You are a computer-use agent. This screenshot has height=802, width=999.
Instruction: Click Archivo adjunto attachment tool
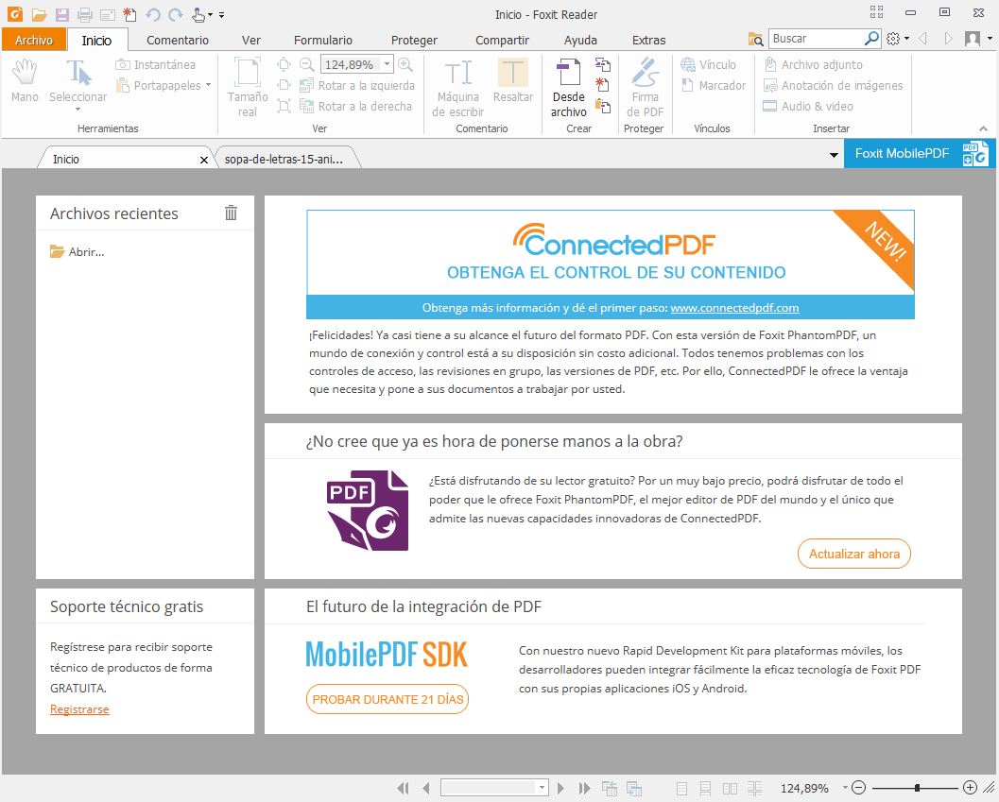tap(813, 65)
